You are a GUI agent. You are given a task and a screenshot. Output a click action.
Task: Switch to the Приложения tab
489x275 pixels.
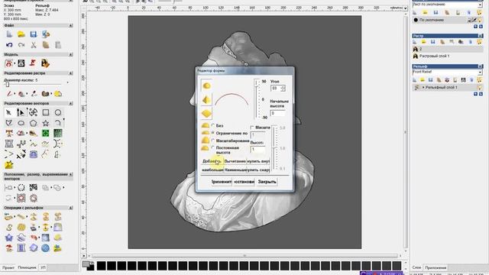[436, 267]
